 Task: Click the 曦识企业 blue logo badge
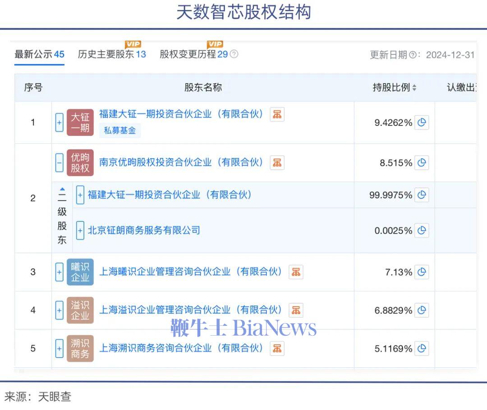[80, 272]
